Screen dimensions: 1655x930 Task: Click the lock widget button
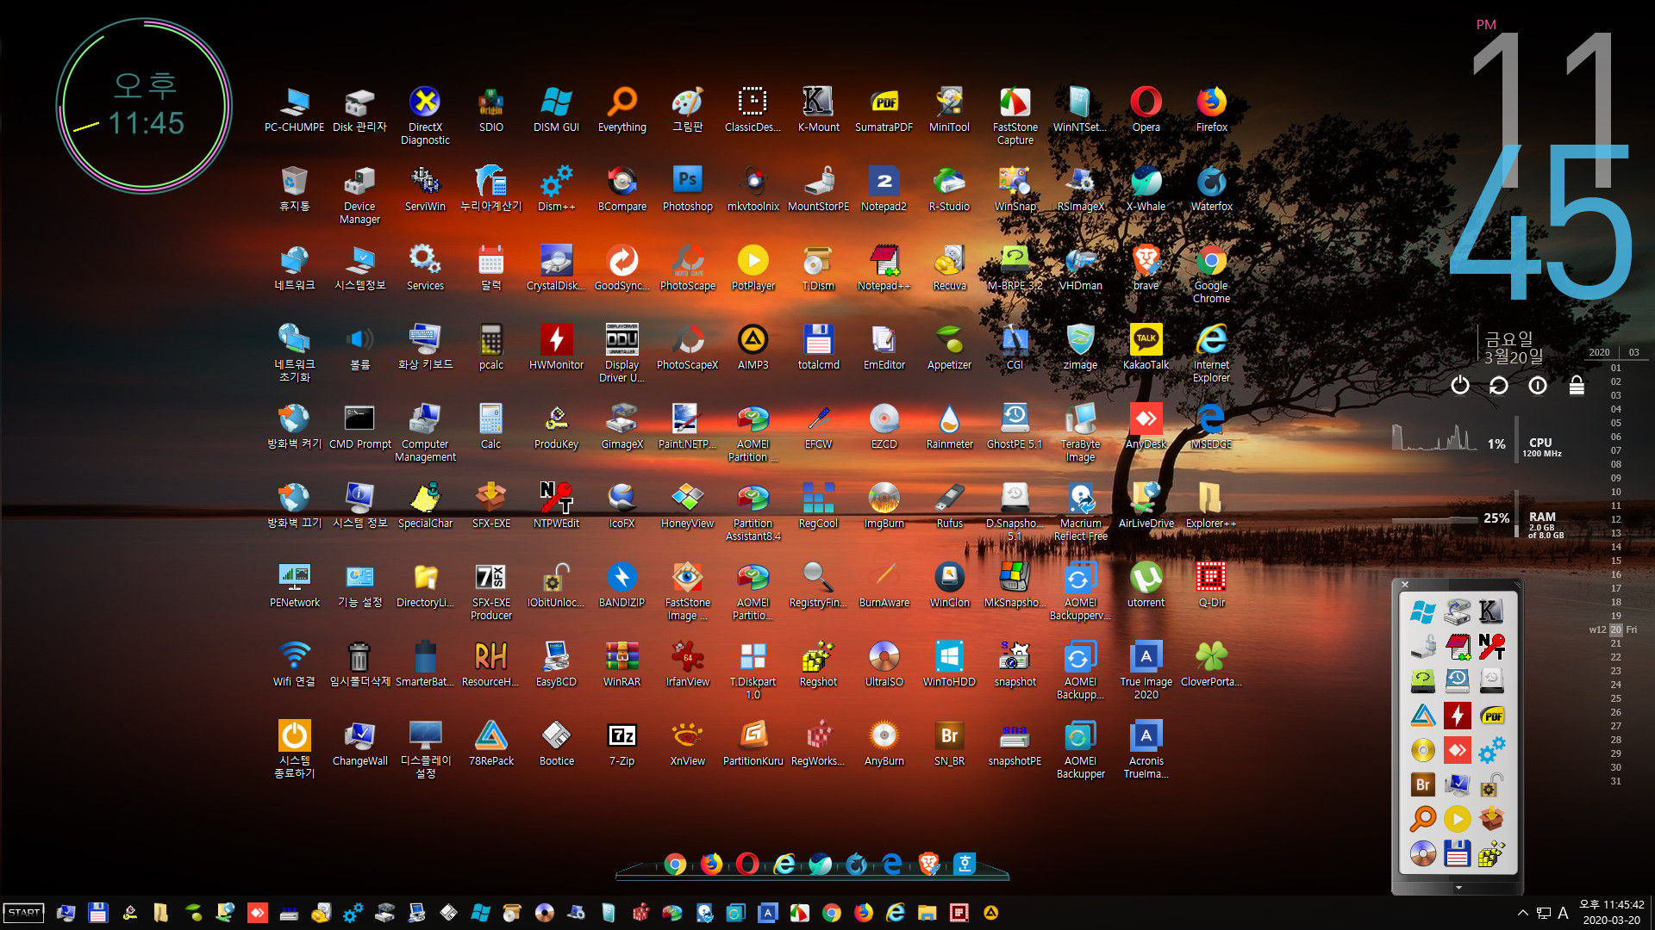(x=1576, y=385)
